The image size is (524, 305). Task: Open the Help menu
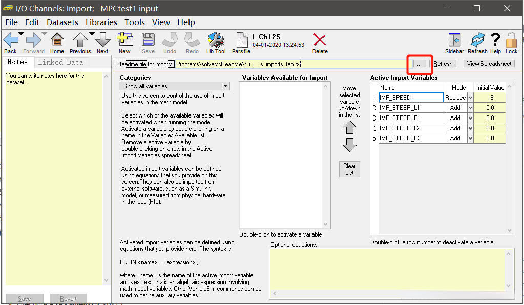[186, 22]
